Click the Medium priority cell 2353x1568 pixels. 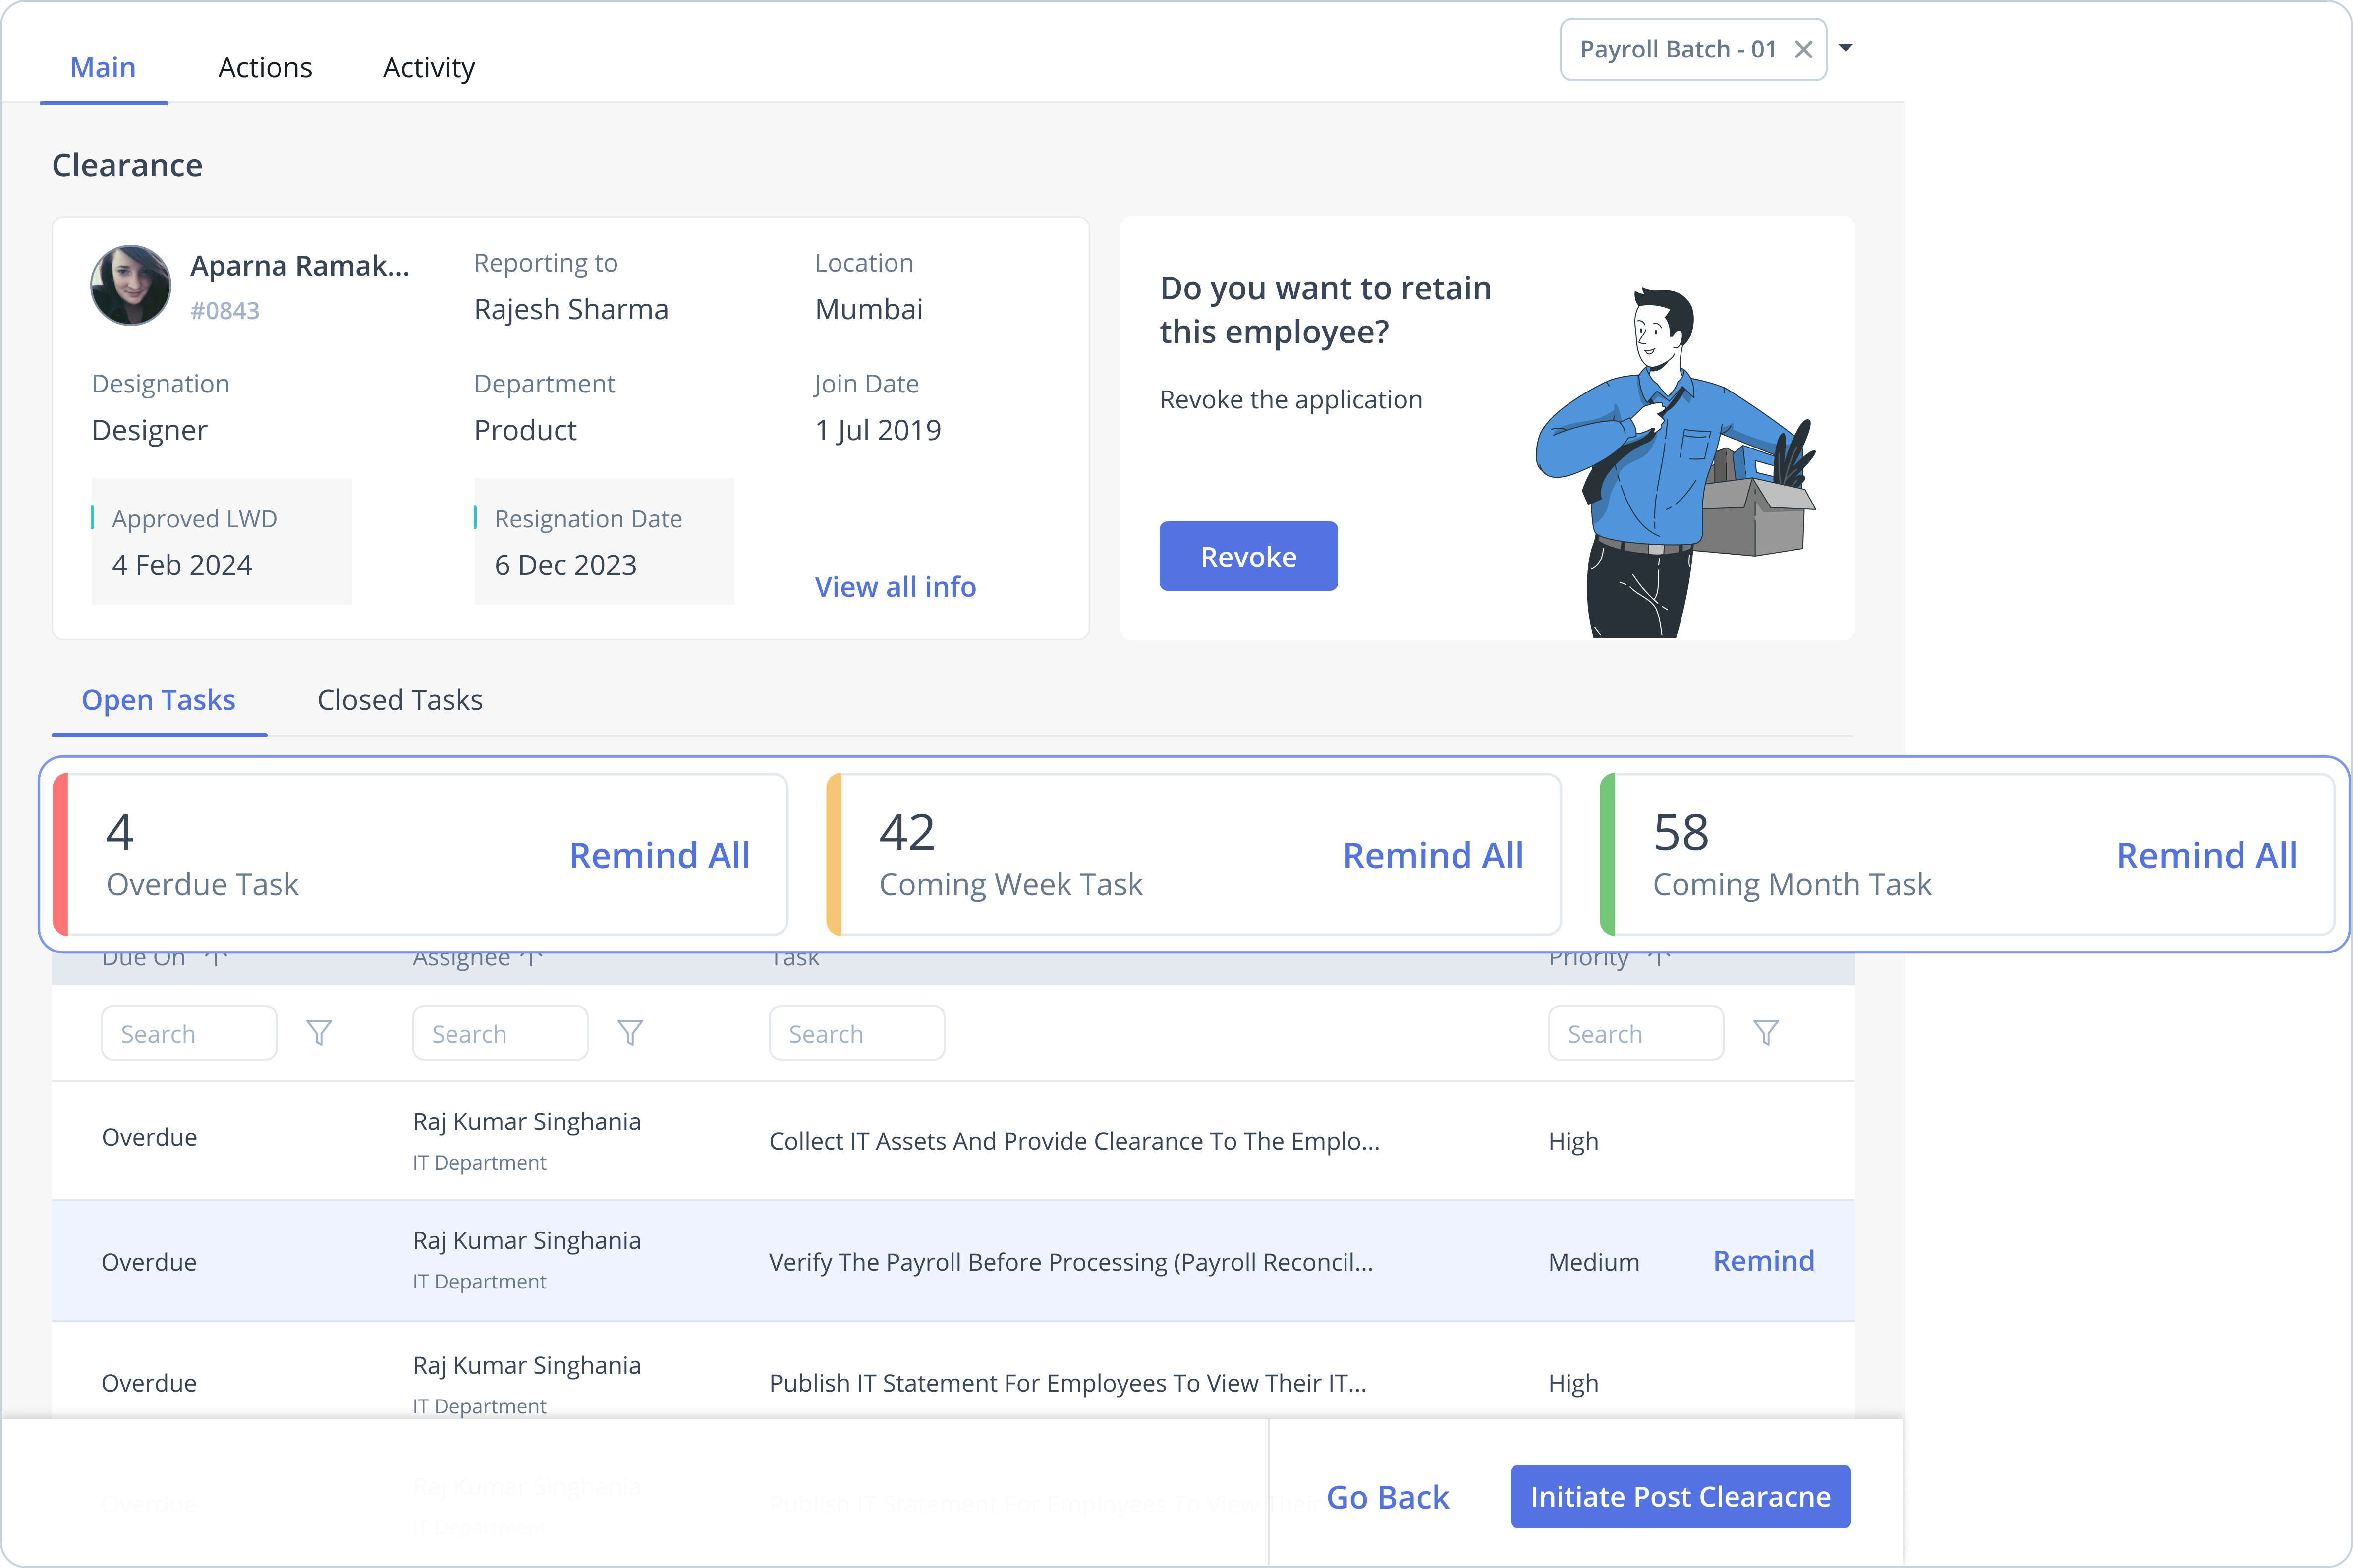pyautogui.click(x=1594, y=1262)
